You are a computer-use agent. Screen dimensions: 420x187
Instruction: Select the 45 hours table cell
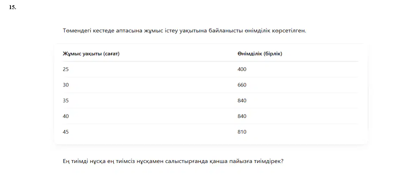pos(66,132)
